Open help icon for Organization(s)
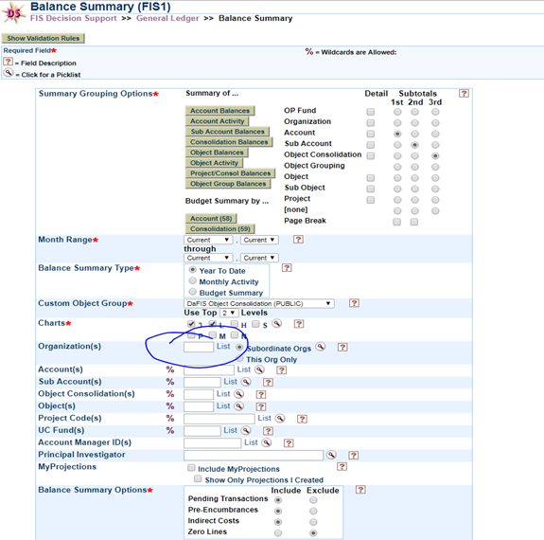544x540 pixels. pyautogui.click(x=342, y=347)
